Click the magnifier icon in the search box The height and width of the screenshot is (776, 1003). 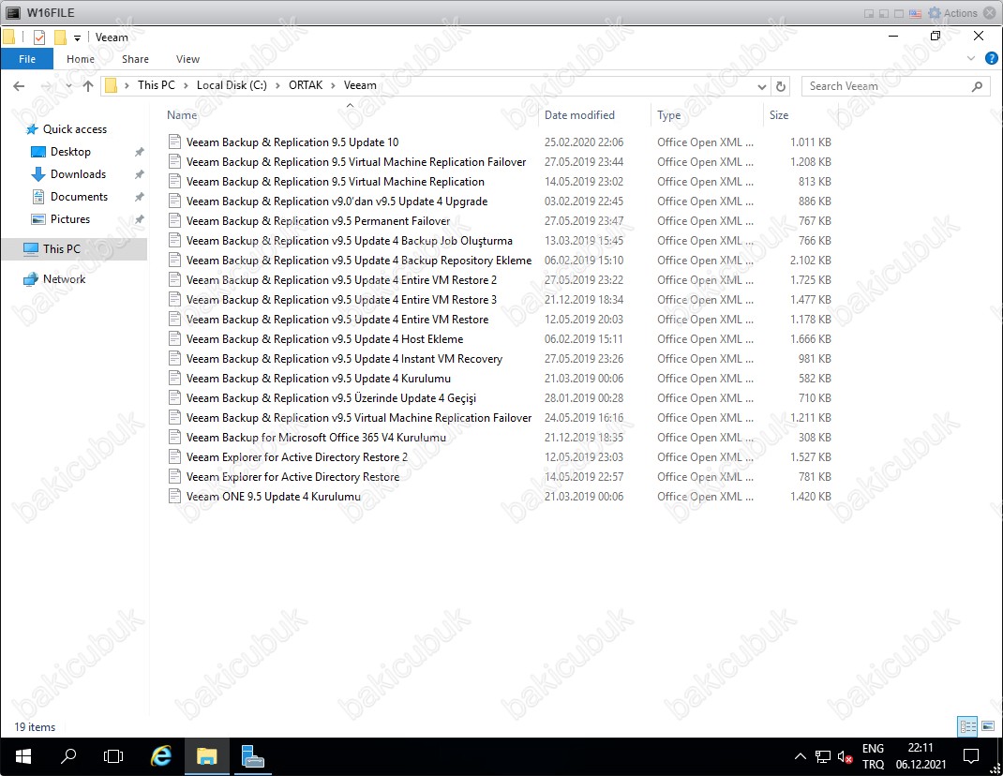pyautogui.click(x=977, y=86)
